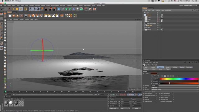Toggle the Specular checkbox
Viewport: 199px width, 112px height.
pos(156,100)
